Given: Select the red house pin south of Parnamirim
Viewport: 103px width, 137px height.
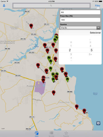Looking at the screenshot, I should click(54, 93).
